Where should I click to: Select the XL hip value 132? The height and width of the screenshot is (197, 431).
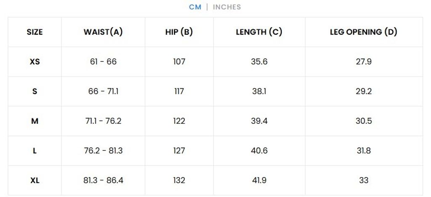[179, 181]
